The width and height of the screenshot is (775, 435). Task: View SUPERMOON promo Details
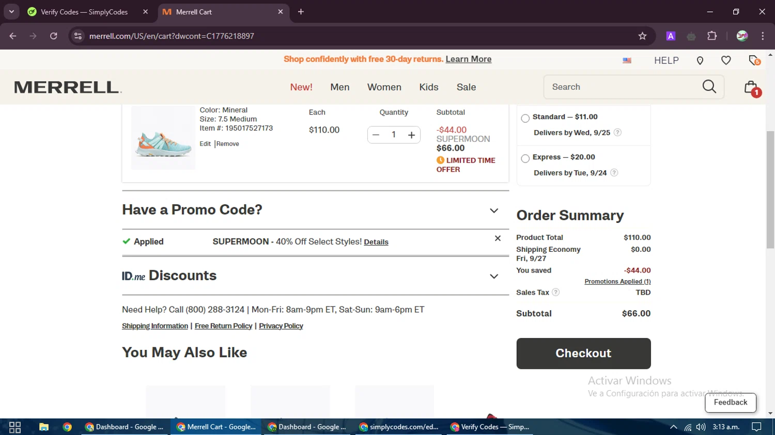[x=376, y=242]
